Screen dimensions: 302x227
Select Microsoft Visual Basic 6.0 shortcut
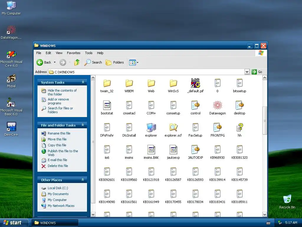[x=11, y=107]
